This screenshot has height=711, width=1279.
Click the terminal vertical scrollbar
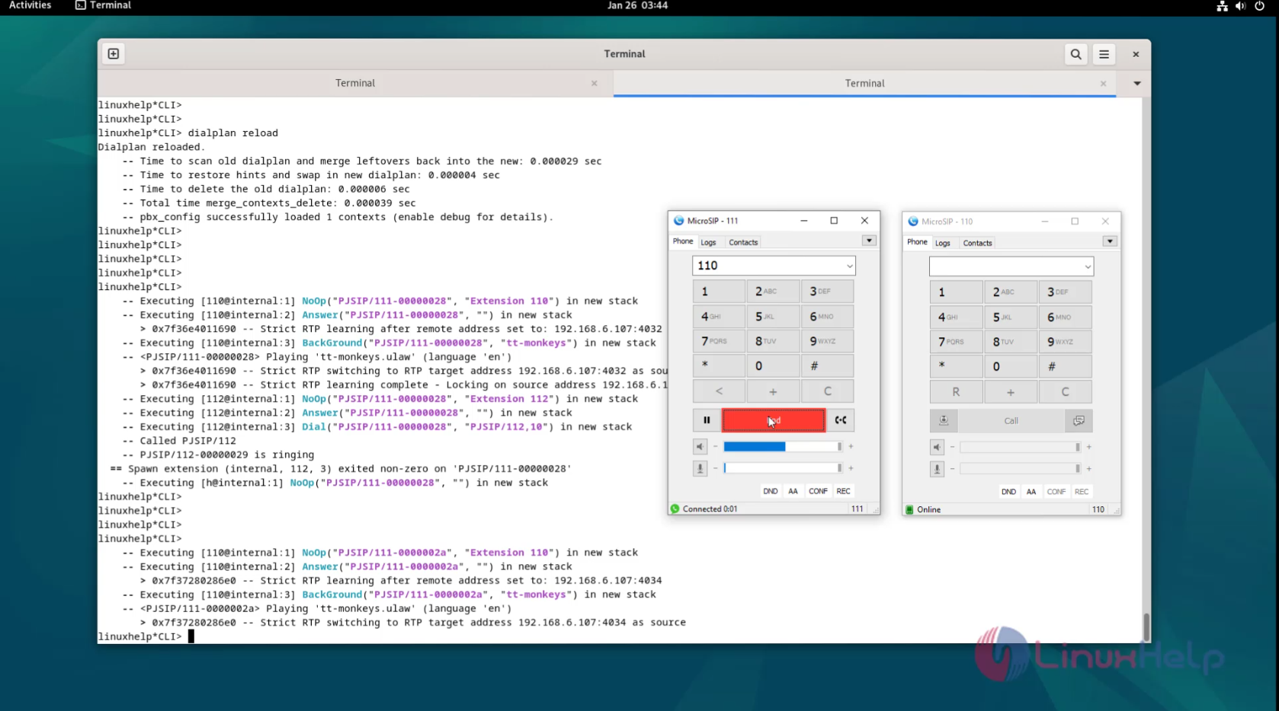[1146, 627]
